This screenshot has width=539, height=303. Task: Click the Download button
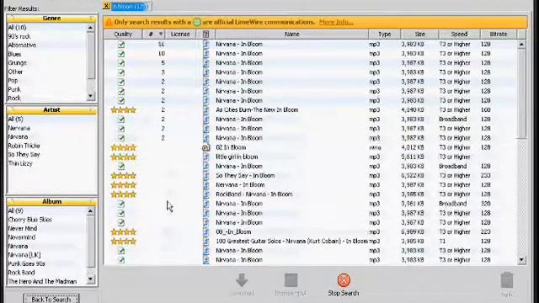click(x=242, y=284)
